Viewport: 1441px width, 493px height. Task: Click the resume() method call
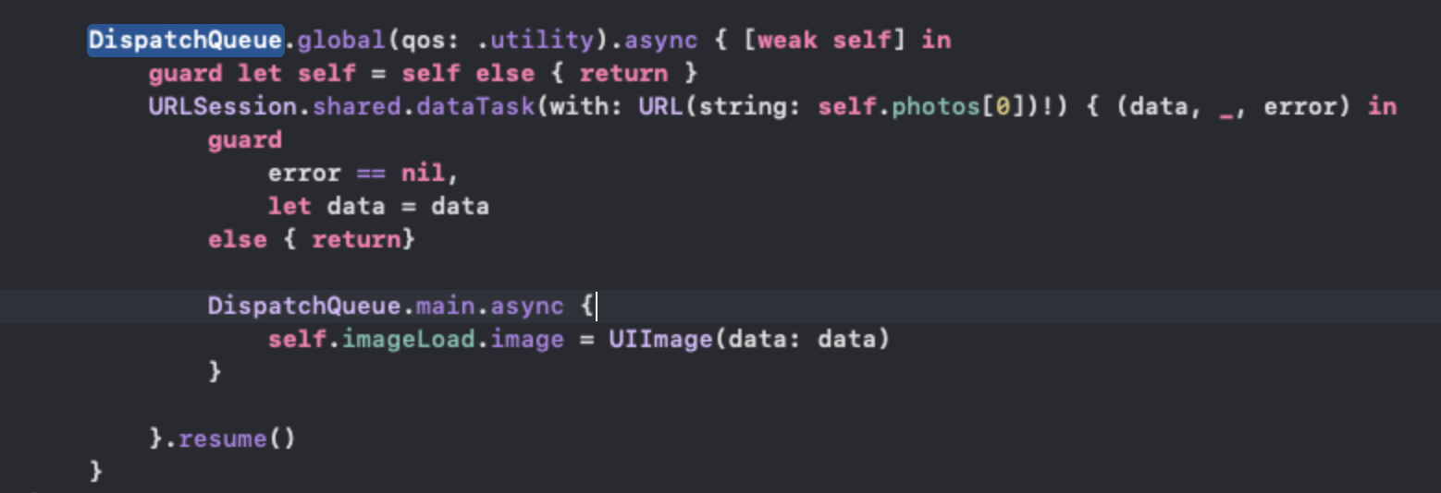tap(237, 439)
